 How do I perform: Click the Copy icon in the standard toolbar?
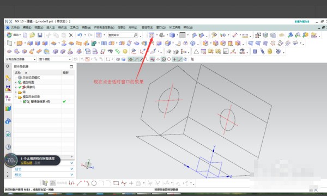coord(56,35)
